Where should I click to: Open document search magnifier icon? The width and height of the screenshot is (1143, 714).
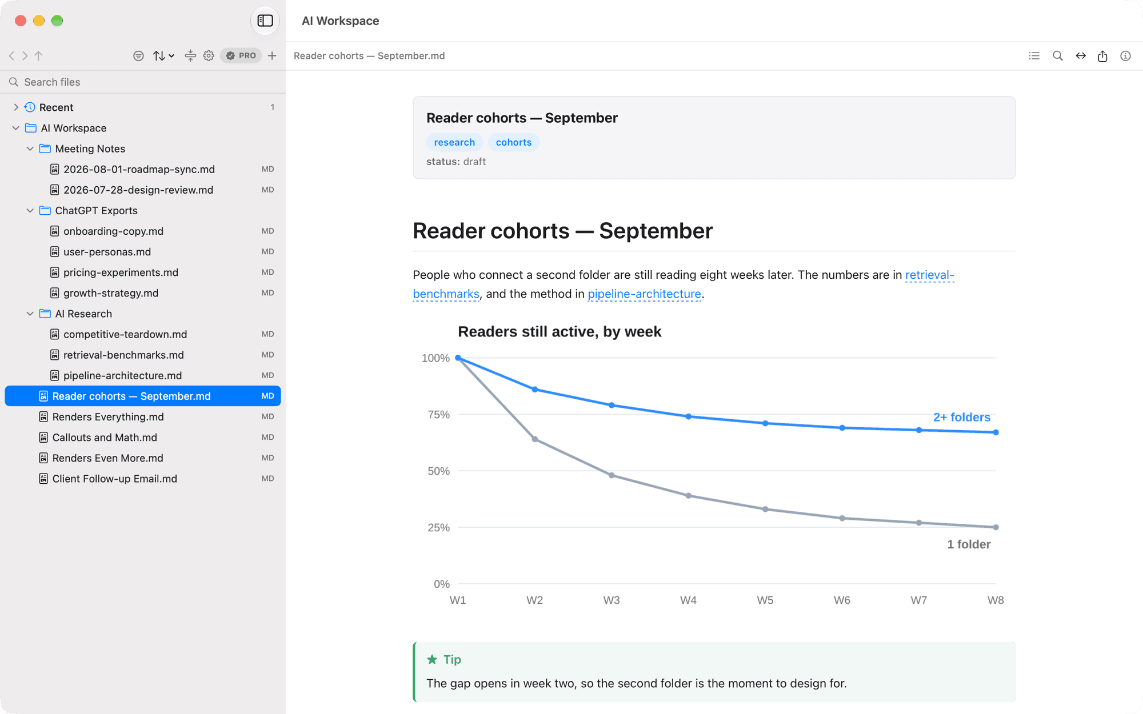tap(1058, 56)
